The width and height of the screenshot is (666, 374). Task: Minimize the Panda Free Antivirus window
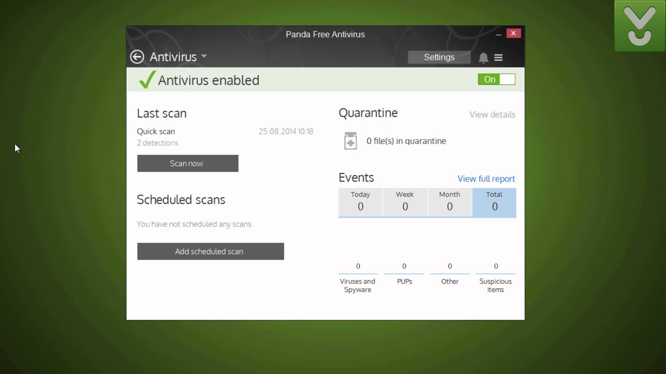tap(498, 34)
